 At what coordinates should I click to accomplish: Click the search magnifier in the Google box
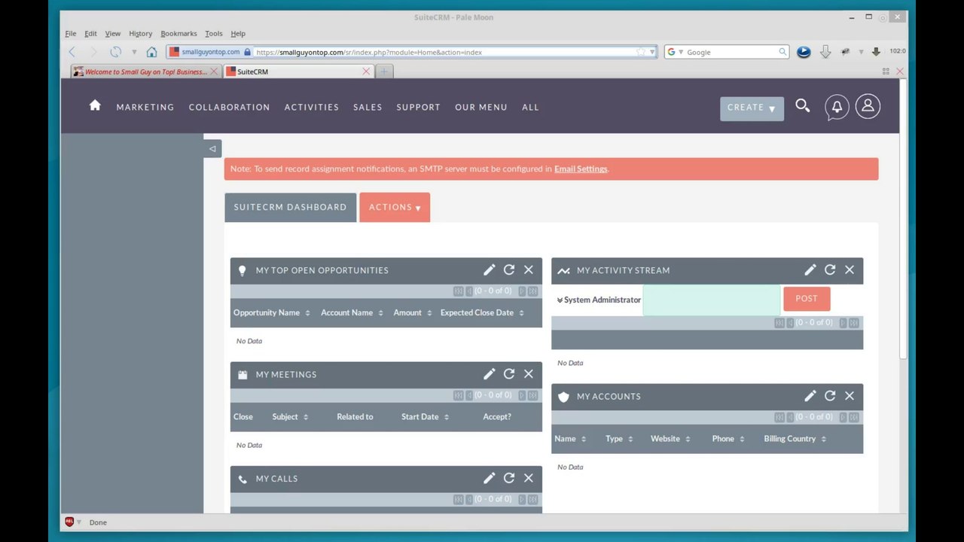tap(782, 52)
